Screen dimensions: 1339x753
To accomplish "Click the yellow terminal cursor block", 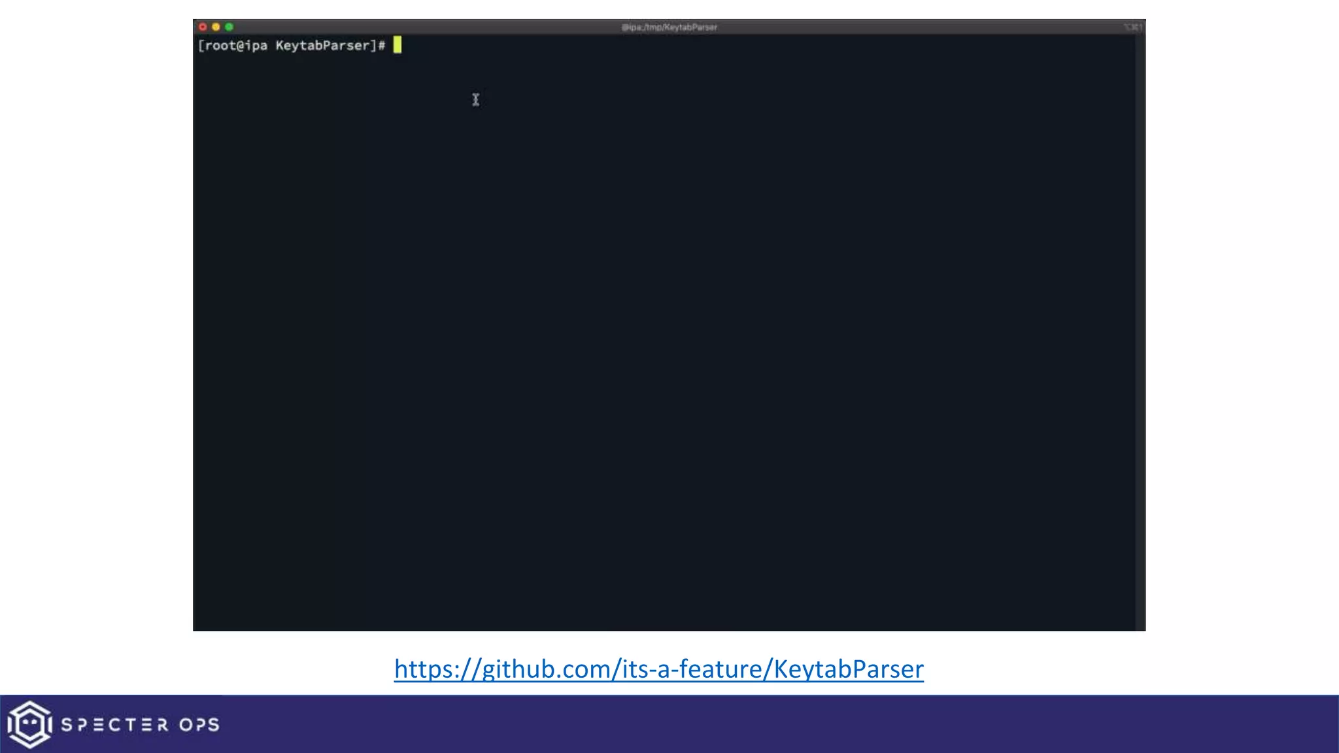I will 398,45.
